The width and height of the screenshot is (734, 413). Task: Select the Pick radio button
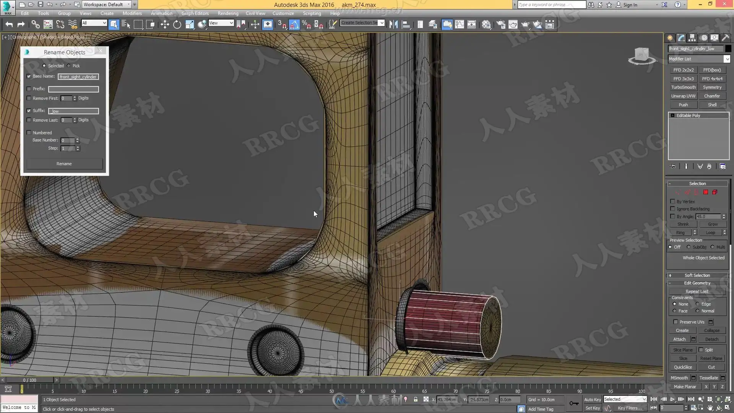(x=69, y=66)
